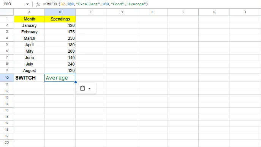261x147 pixels.
Task: Expand the paste options dropdown arrow
Action: pyautogui.click(x=90, y=88)
